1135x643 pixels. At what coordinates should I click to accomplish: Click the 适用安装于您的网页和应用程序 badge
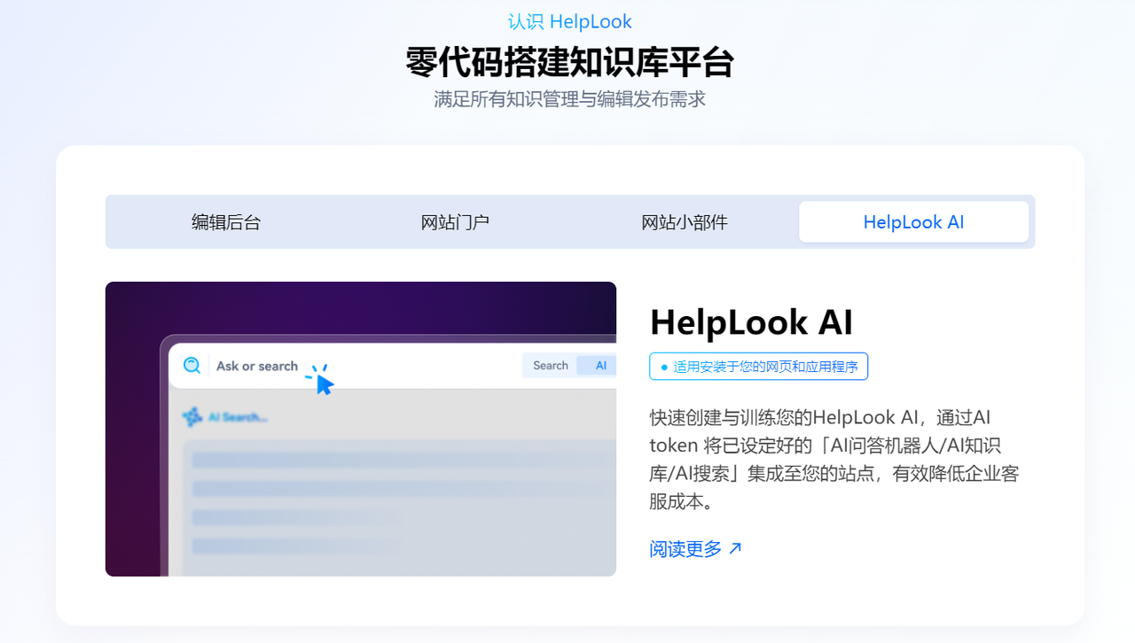[x=758, y=367]
